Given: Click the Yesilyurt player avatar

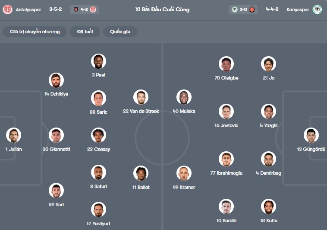Looking at the screenshot, I should click(x=98, y=210).
